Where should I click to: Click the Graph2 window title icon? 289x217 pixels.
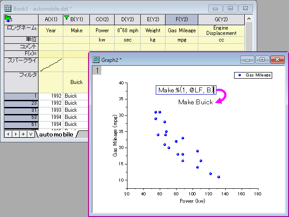tap(96, 60)
